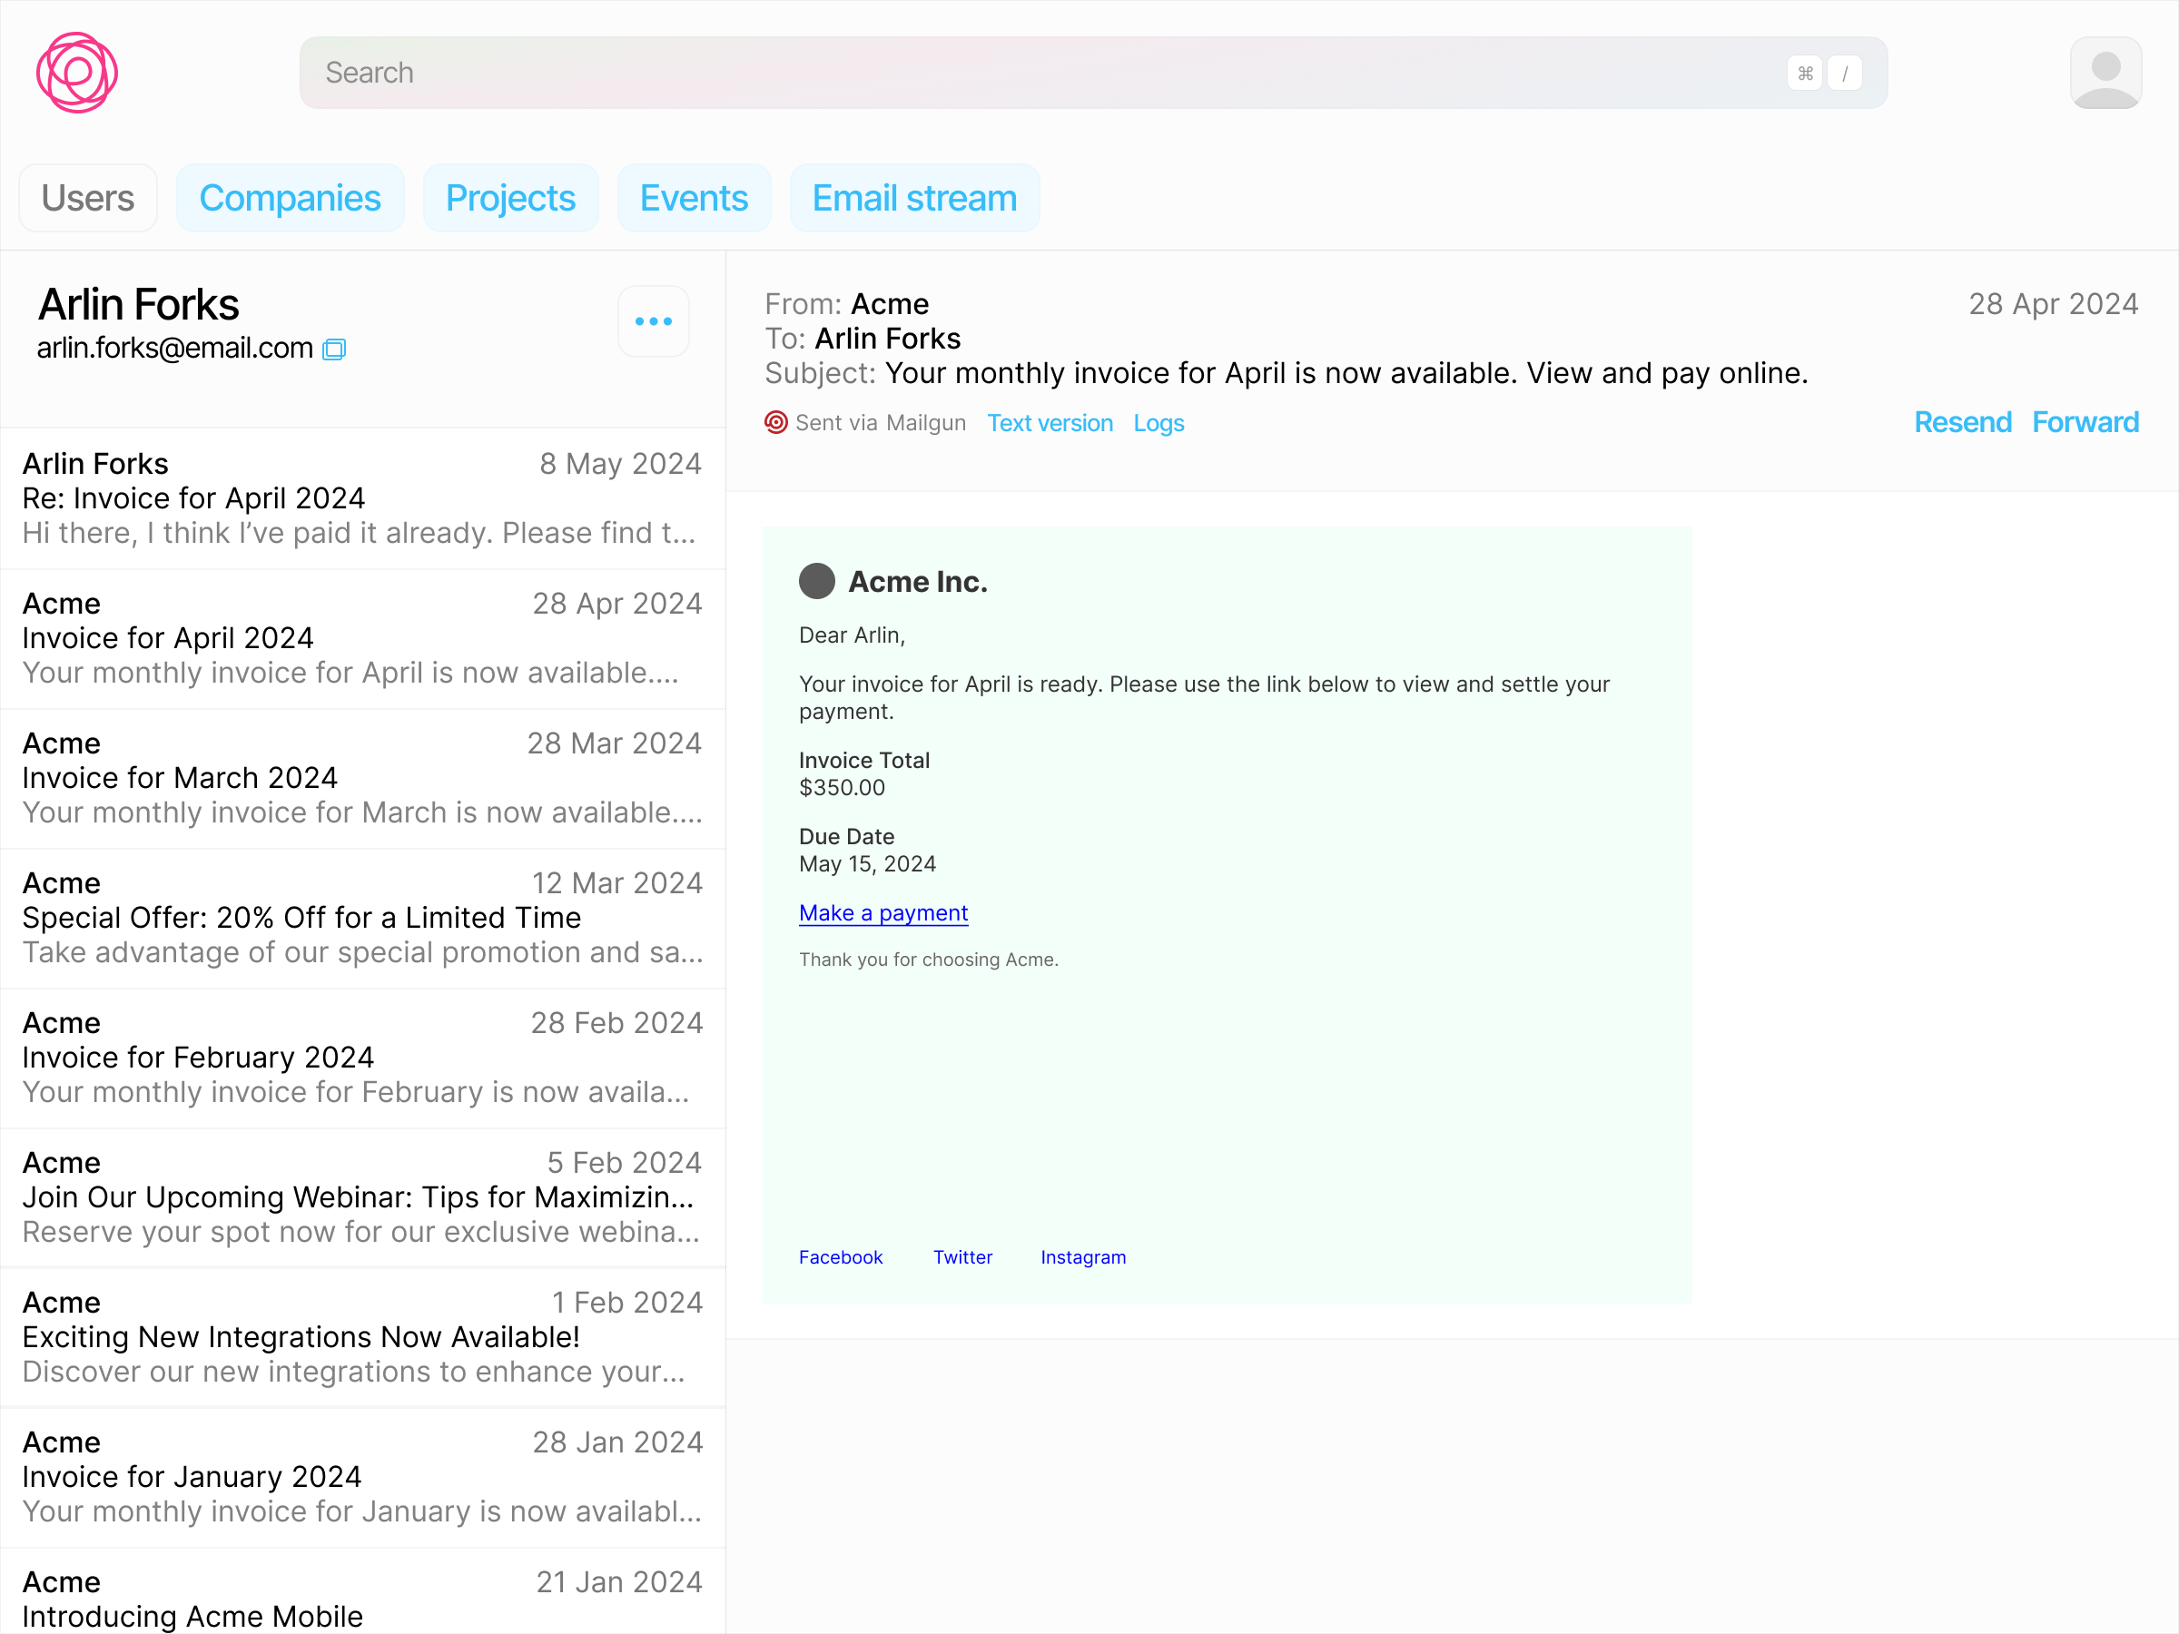Screen dimensions: 2179x1634
Task: Open the three-dot actions menu
Action: 653,321
